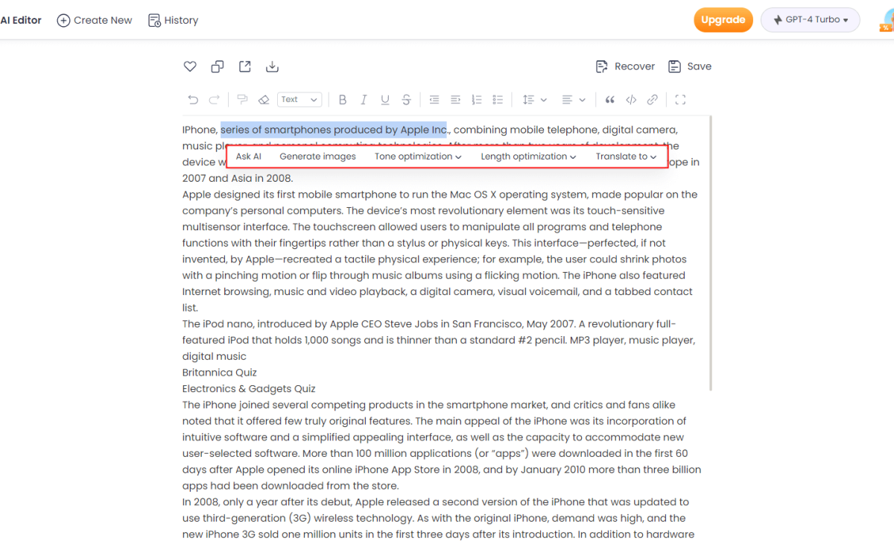Click the share export icon

[x=244, y=67]
